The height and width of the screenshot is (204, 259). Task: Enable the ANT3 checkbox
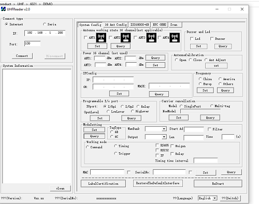tap(135, 37)
